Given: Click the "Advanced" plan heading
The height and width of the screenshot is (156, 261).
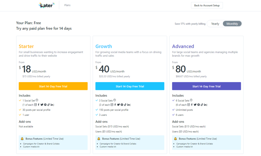Looking at the screenshot, I should 183,46.
